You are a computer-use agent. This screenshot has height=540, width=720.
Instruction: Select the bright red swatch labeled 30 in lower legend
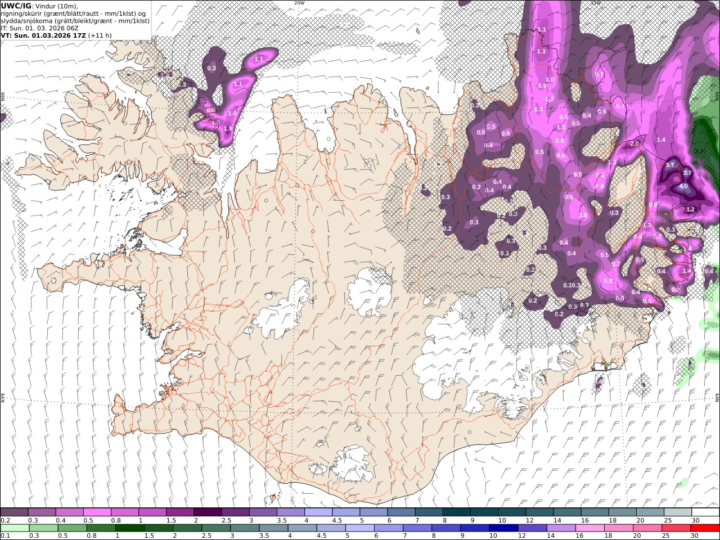[705, 528]
